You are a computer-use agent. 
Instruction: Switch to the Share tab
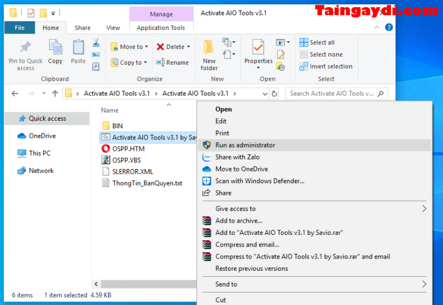(x=83, y=28)
